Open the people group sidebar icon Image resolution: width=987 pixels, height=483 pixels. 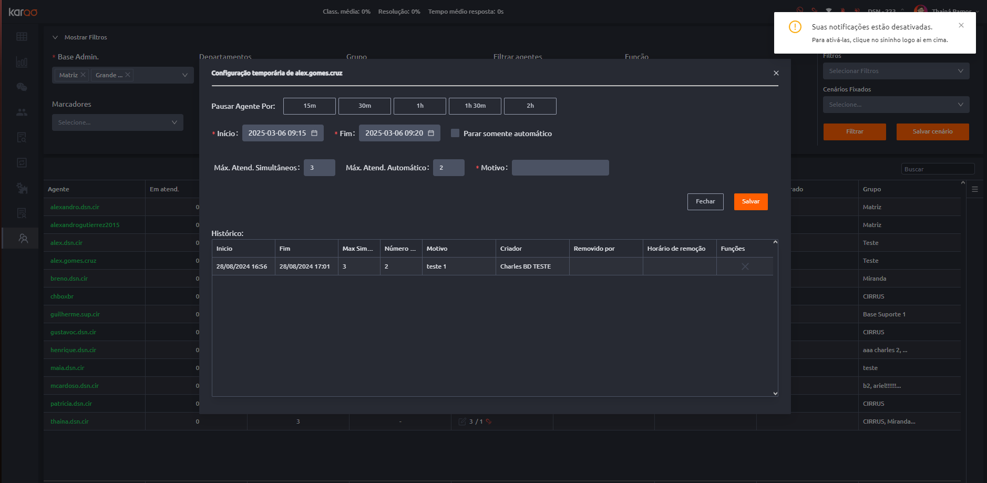(22, 112)
